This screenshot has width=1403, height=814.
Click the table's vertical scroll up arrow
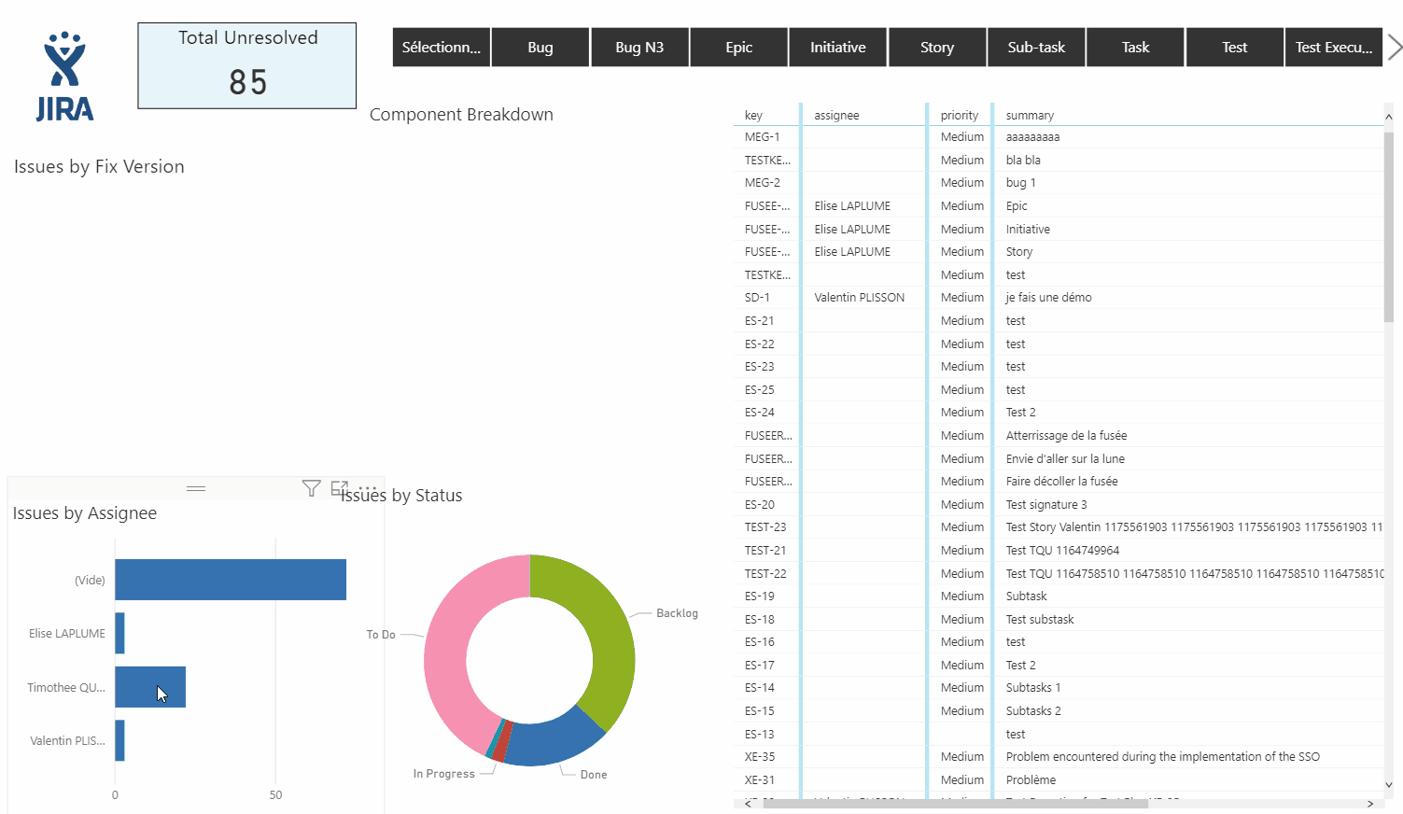coord(1389,117)
